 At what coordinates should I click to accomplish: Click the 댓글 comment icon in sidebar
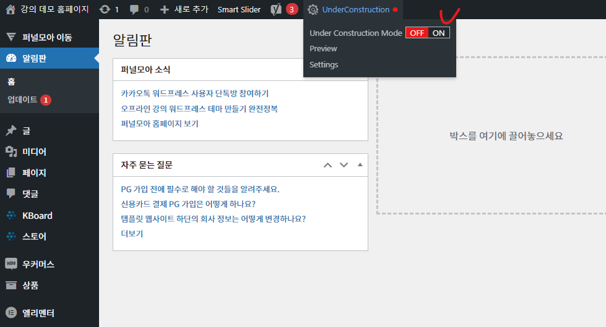tap(11, 193)
